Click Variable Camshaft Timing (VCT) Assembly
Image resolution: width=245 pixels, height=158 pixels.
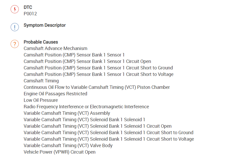coord(67,113)
